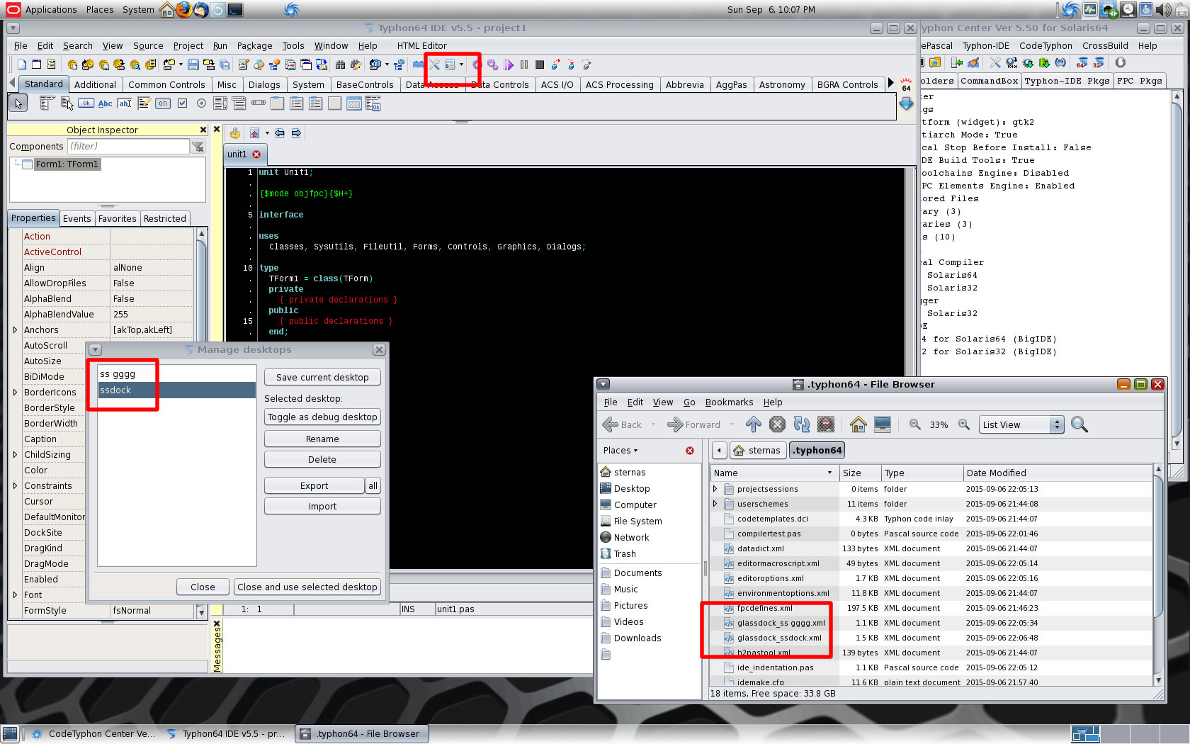Click Toggle as debug desktop button

[322, 417]
